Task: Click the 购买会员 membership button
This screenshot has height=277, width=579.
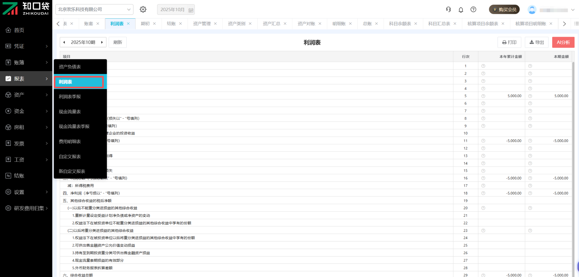Action: point(504,10)
